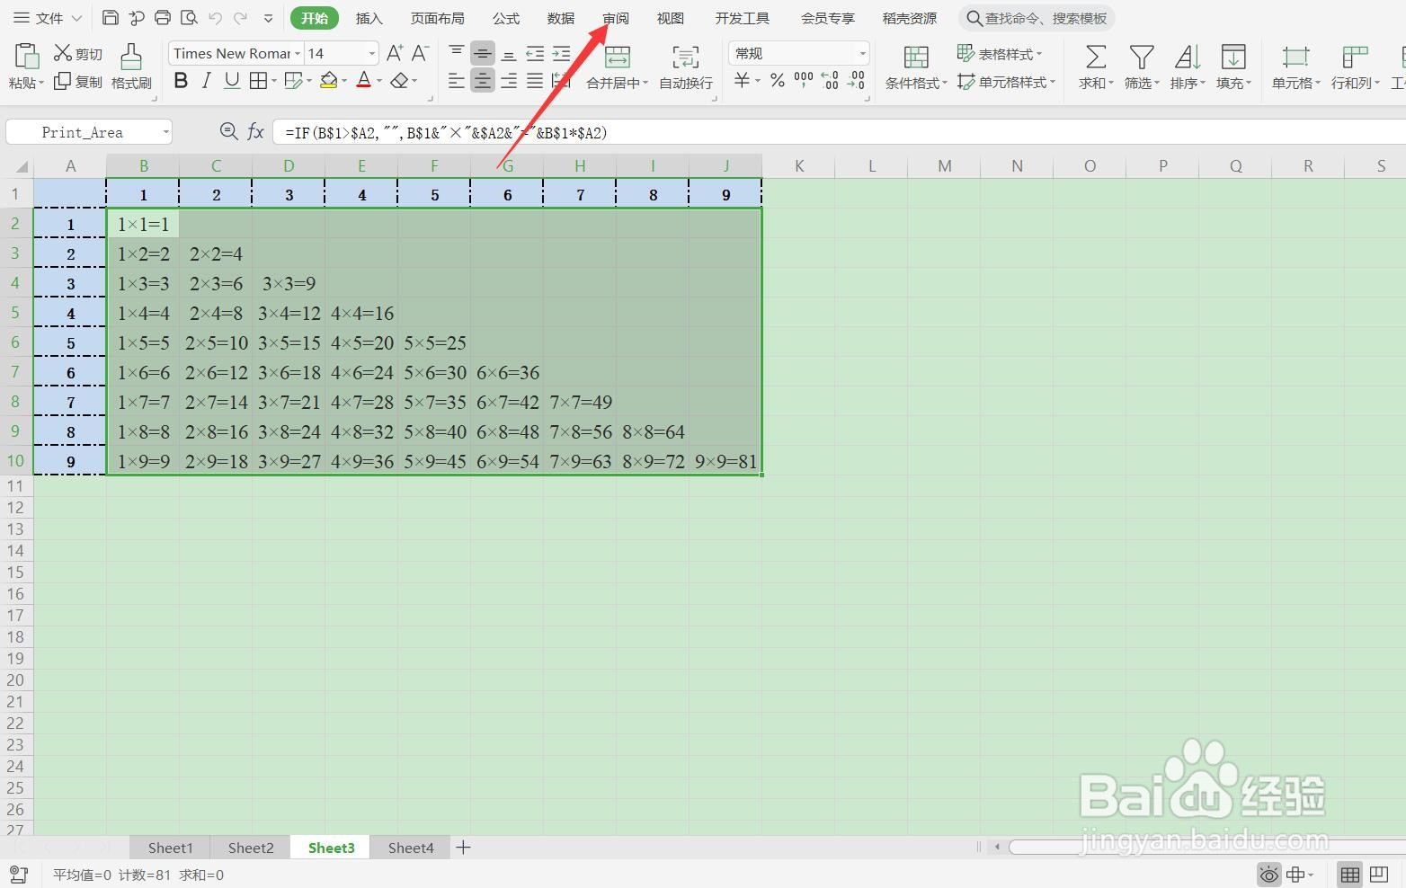Click the Decrease Decimal icon
The height and width of the screenshot is (888, 1406).
pyautogui.click(x=857, y=81)
